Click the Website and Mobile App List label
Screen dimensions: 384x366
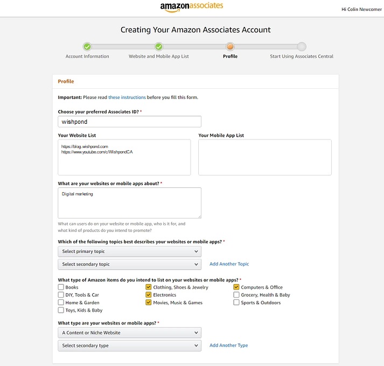(x=159, y=57)
